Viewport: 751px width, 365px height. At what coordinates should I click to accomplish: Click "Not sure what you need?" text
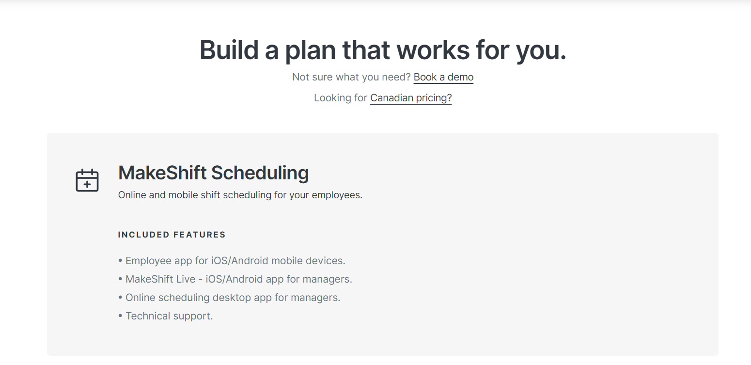(351, 77)
